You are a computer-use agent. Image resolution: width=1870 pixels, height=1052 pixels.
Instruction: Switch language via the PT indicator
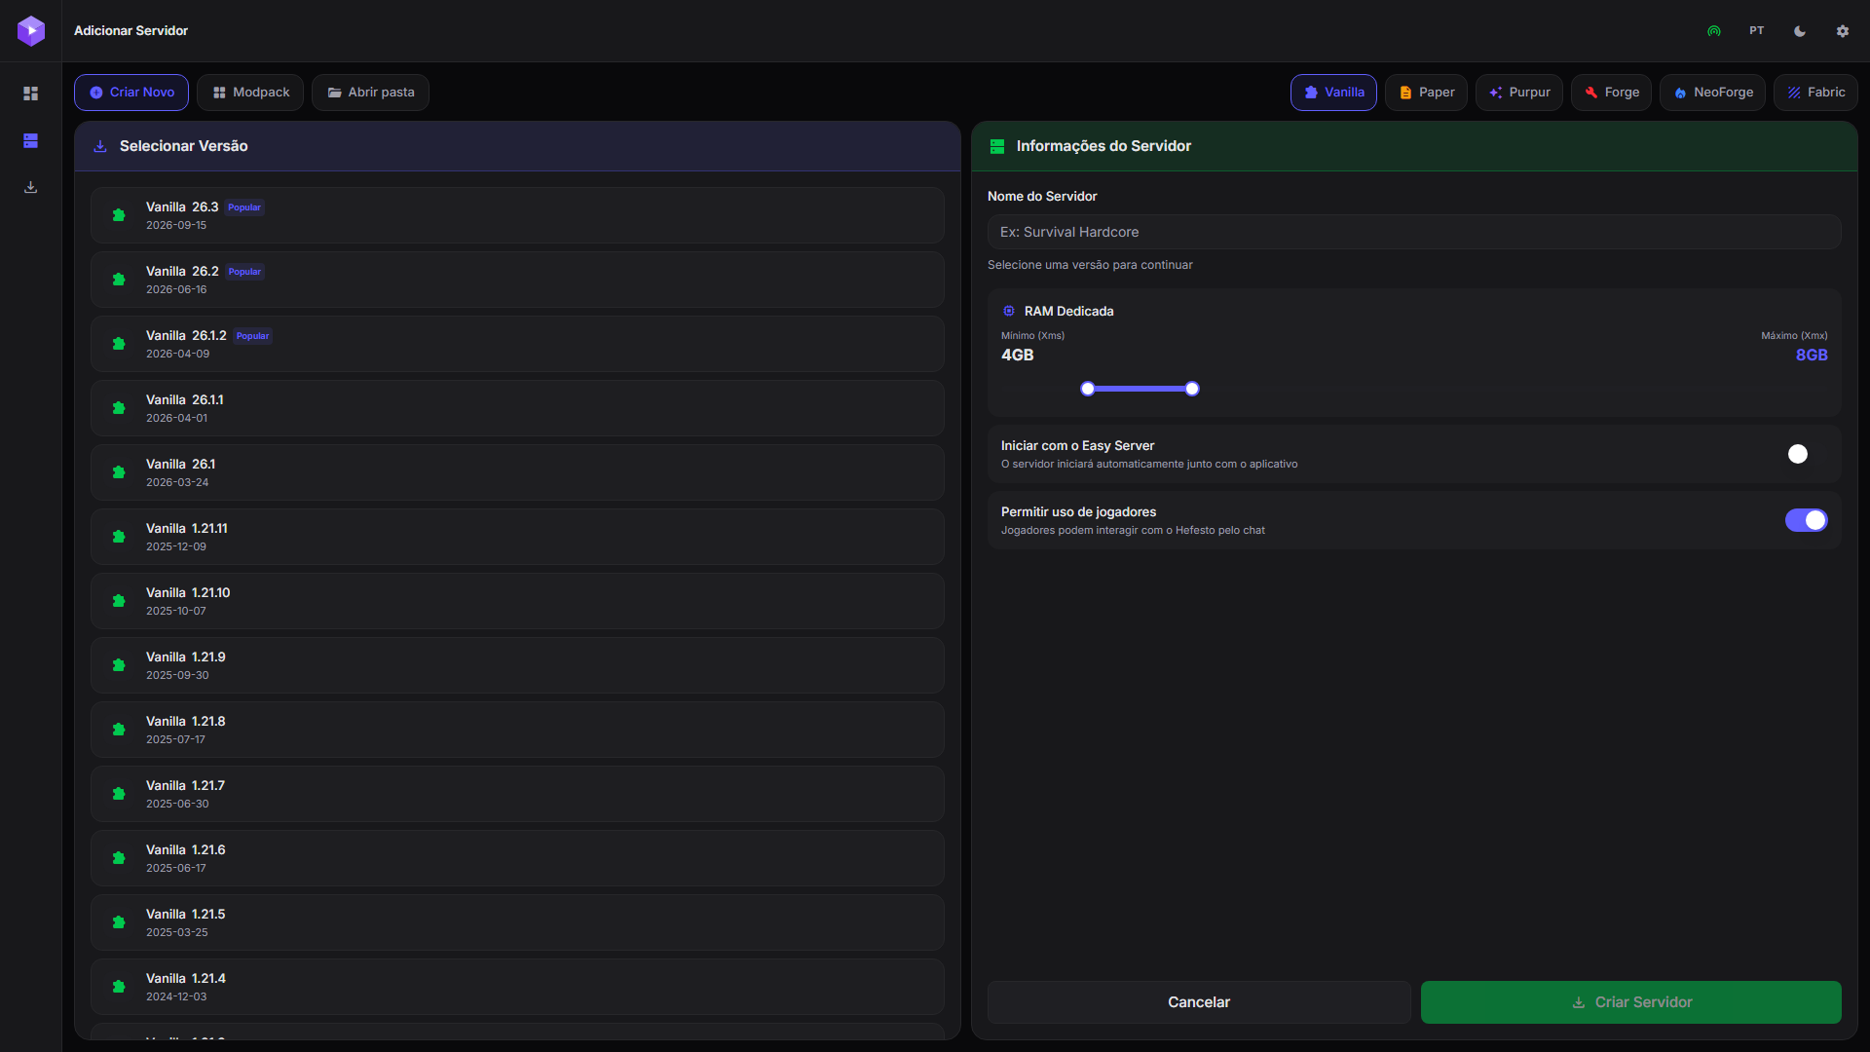(x=1757, y=31)
